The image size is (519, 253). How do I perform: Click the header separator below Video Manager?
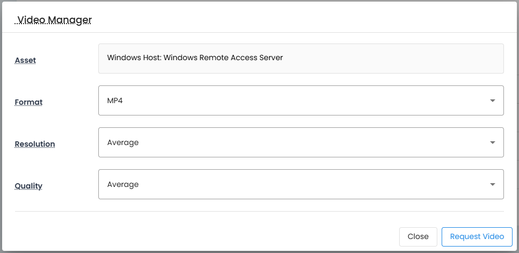[x=259, y=32]
